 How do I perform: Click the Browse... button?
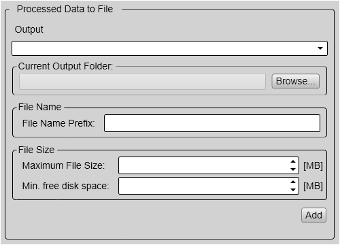click(296, 81)
